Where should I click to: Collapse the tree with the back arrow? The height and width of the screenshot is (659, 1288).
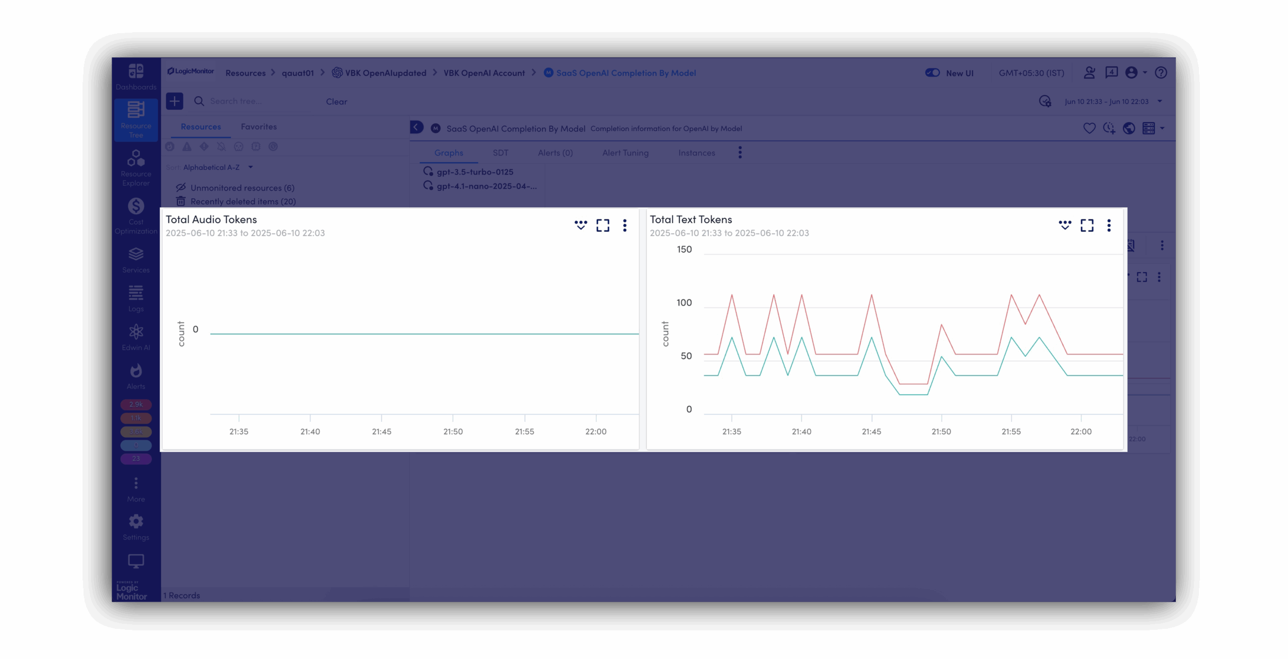[x=417, y=128]
